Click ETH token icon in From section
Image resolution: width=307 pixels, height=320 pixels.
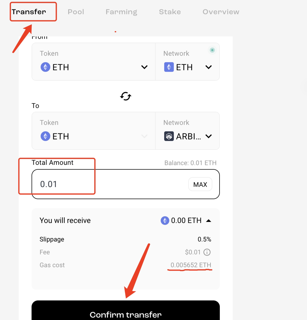click(x=45, y=67)
